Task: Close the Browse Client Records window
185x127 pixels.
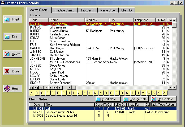Action: coord(12,71)
